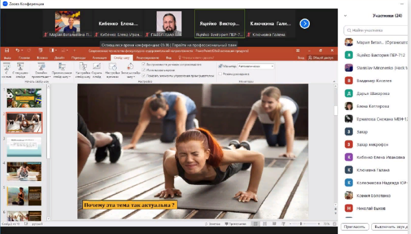Click the Invite button
Viewport: 411px width, 234px height.
click(354, 227)
